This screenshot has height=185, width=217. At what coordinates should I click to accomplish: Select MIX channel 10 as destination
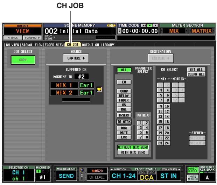click(x=167, y=106)
